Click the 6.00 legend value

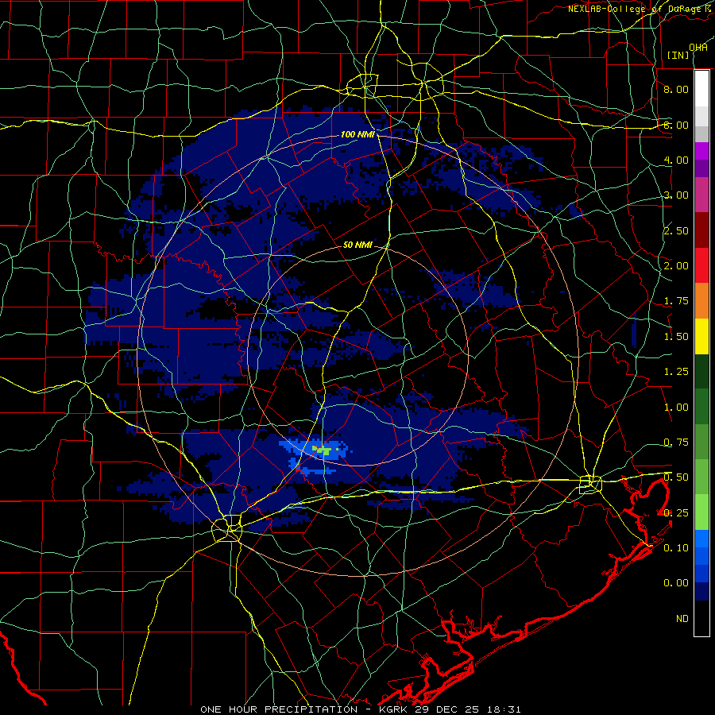(676, 125)
